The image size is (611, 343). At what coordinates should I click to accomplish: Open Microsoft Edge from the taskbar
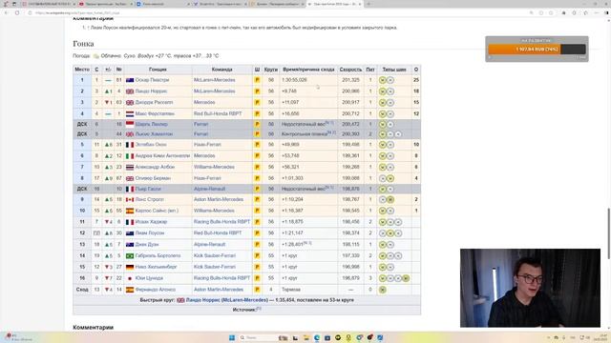pyautogui.click(x=317, y=337)
